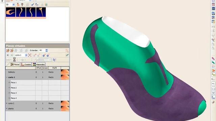Switch to the Materiales tab
The image size is (216, 121).
click(39, 64)
